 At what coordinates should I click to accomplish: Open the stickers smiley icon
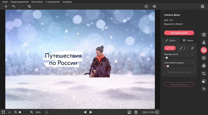point(204,58)
